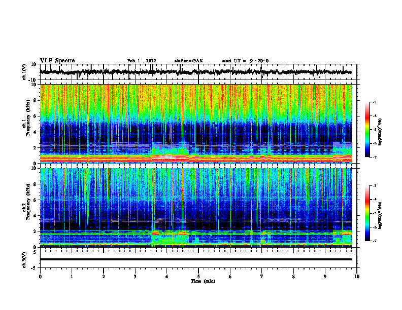Screen dimensions: 402x310
Task: Click the ch.1(V) waveform axis label
Action: pyautogui.click(x=24, y=72)
